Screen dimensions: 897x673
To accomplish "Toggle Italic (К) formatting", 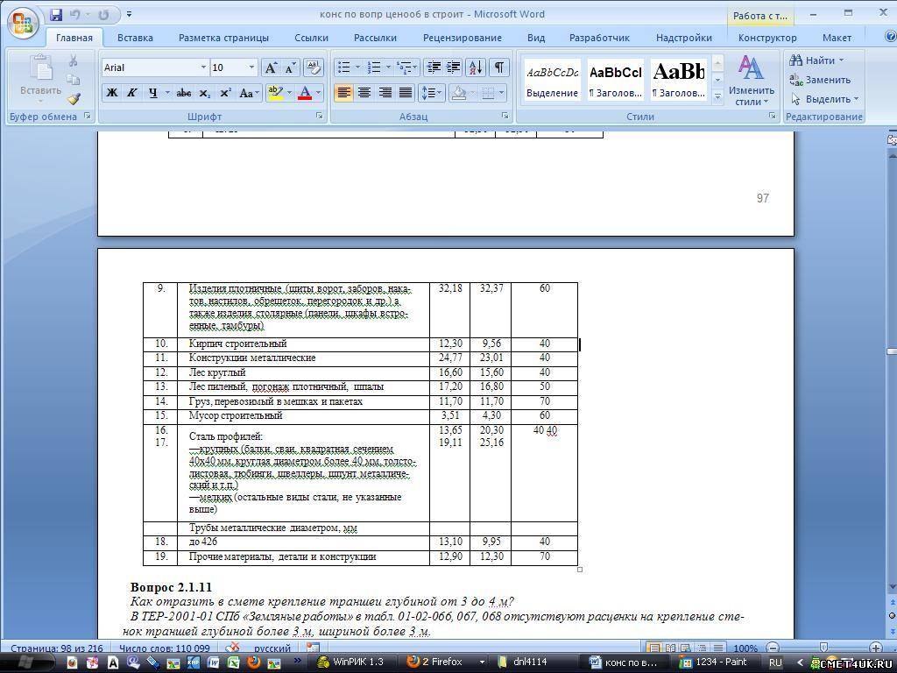I will tap(131, 93).
